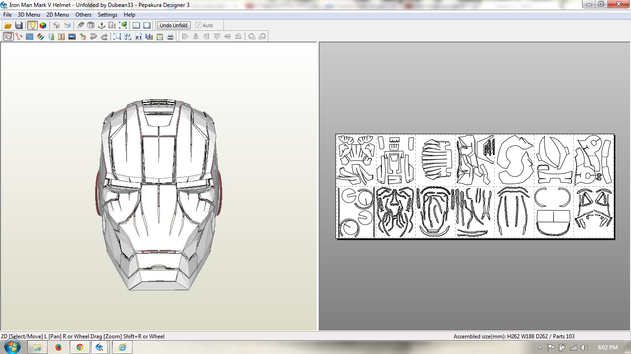Image resolution: width=631 pixels, height=354 pixels.
Task: Click the S-shaped part on the pattern sheet
Action: [x=515, y=159]
